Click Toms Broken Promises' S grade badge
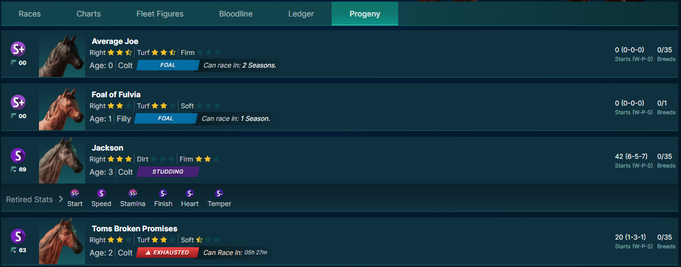Screen dimensions: 681x267 [18, 236]
